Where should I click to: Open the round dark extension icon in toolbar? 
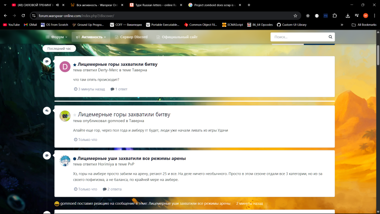click(x=317, y=16)
